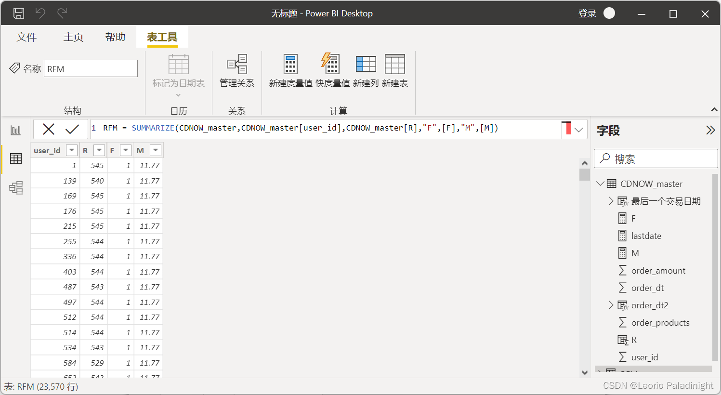The image size is (721, 395).
Task: Expand 最后一个交易日期 field hierarchy
Action: click(611, 201)
